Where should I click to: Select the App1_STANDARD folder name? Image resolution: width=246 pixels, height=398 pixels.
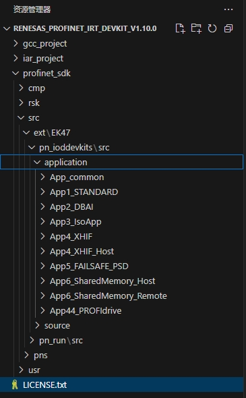84,192
